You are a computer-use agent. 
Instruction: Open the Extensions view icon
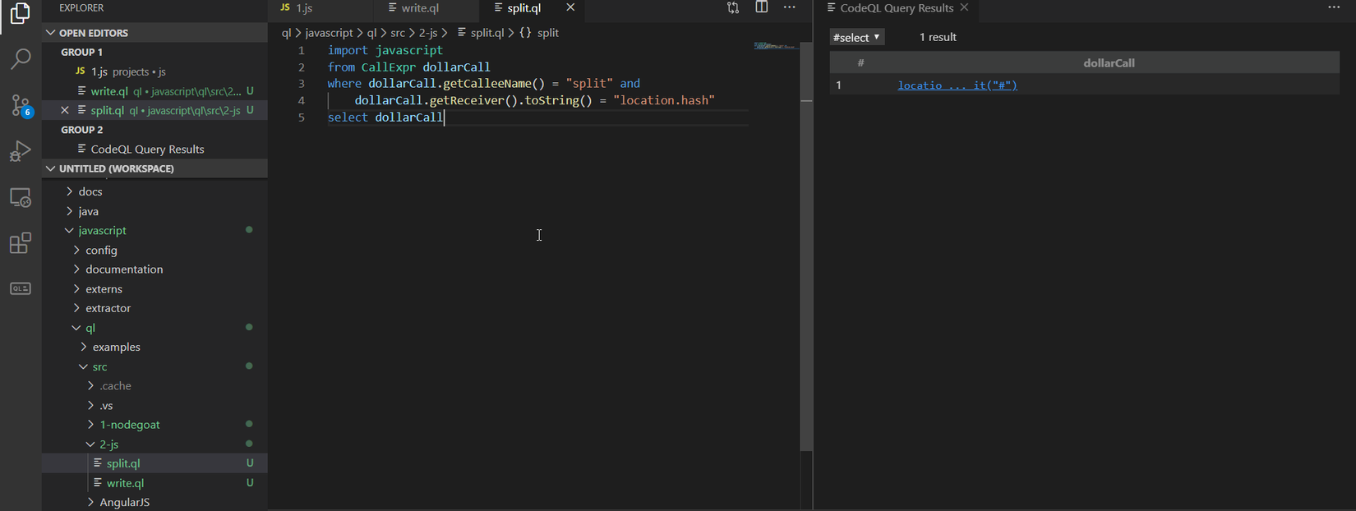point(21,243)
